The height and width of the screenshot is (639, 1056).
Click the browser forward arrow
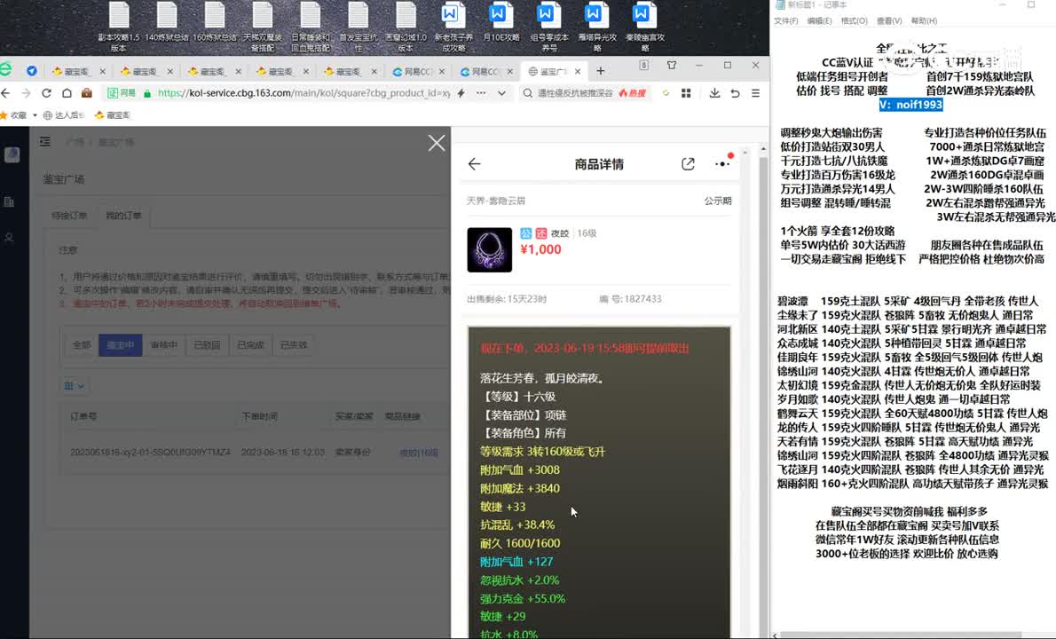pos(27,93)
